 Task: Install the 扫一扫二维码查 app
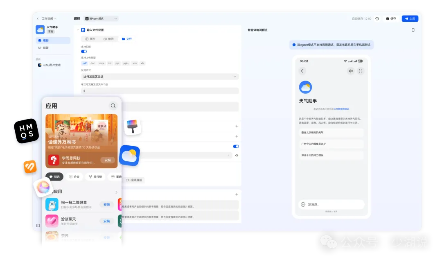point(106,204)
